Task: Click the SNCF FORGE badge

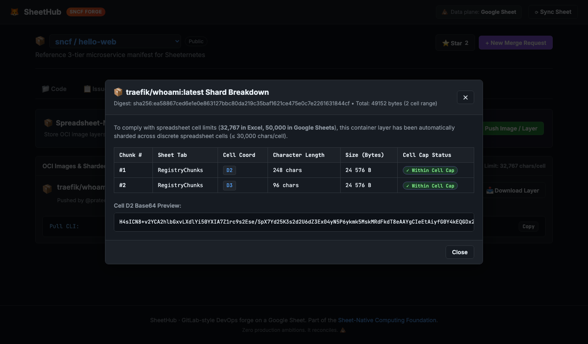Action: pos(86,12)
